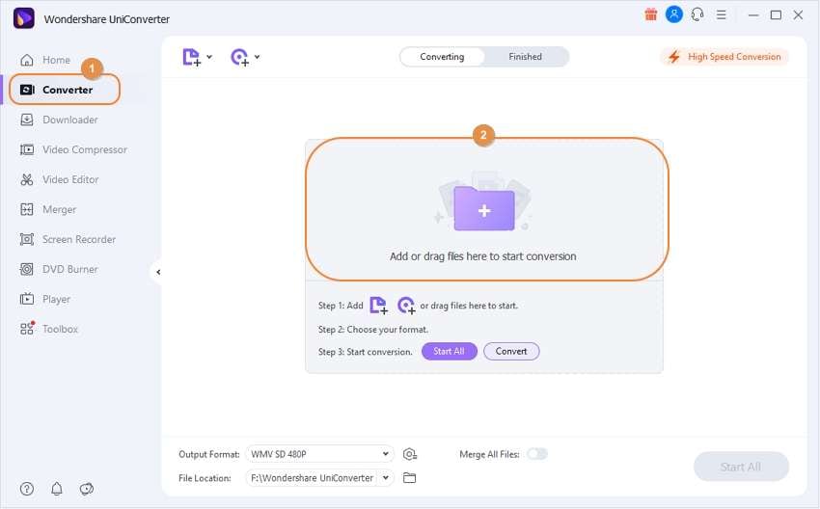Click the Load DVD icon in Step 1
The height and width of the screenshot is (509, 820).
[406, 306]
